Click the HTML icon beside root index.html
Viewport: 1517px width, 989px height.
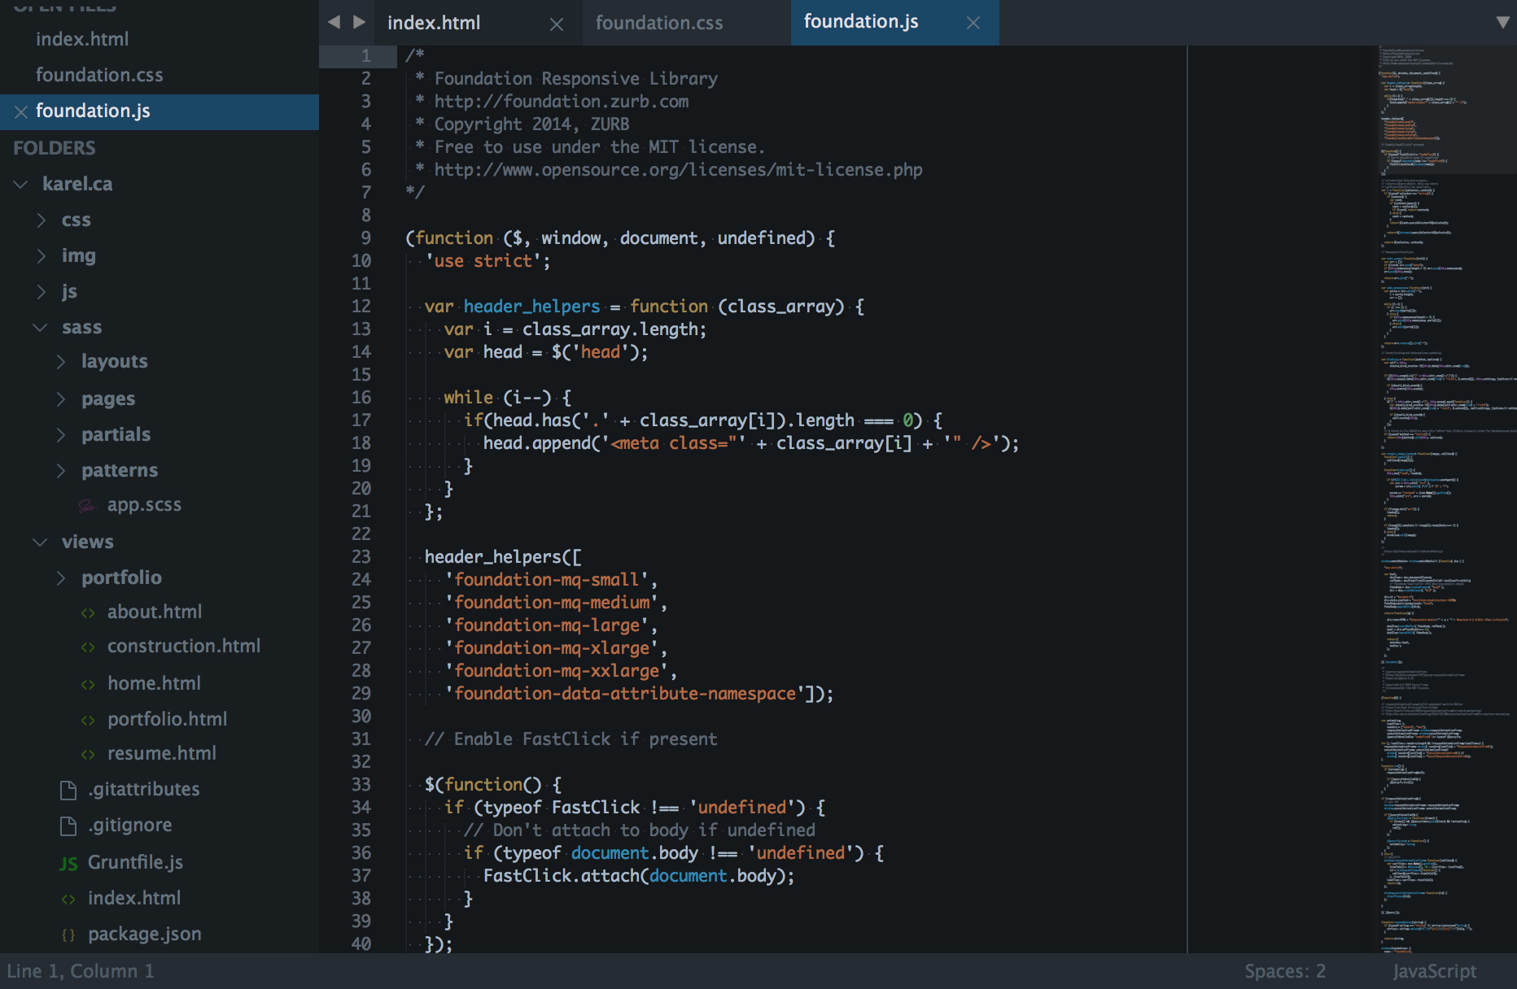coord(68,900)
